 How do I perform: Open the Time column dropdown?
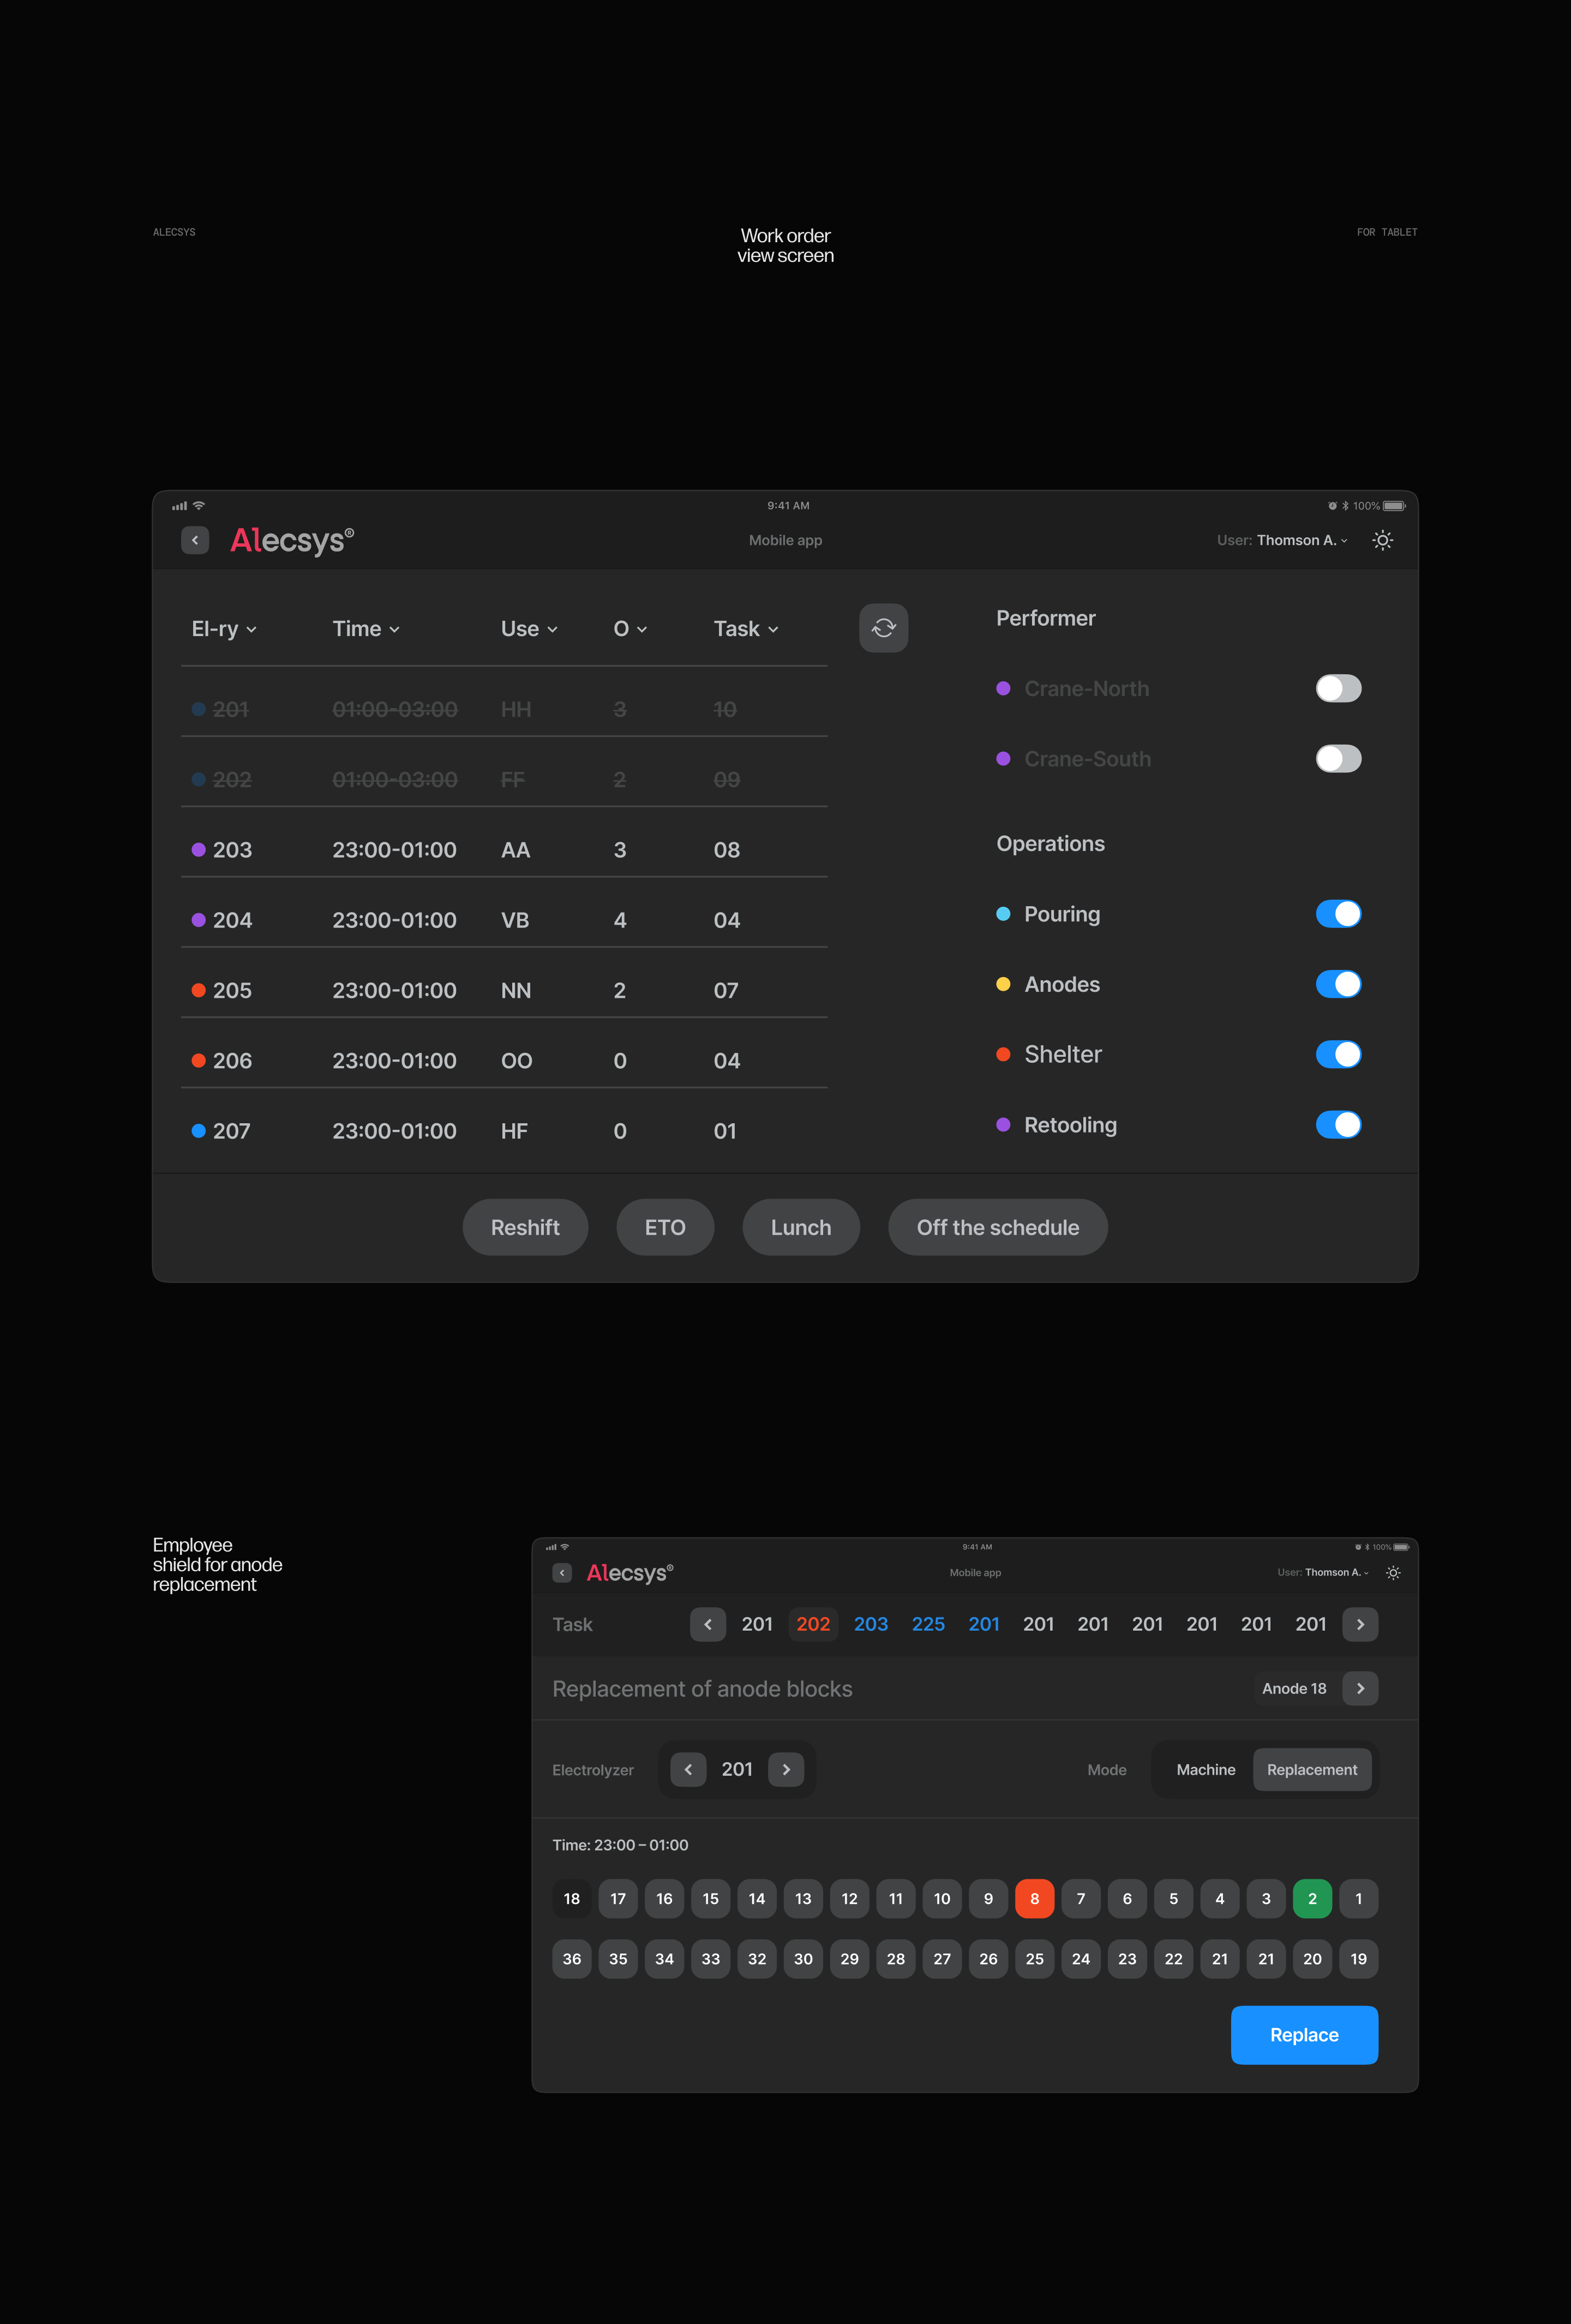[366, 629]
